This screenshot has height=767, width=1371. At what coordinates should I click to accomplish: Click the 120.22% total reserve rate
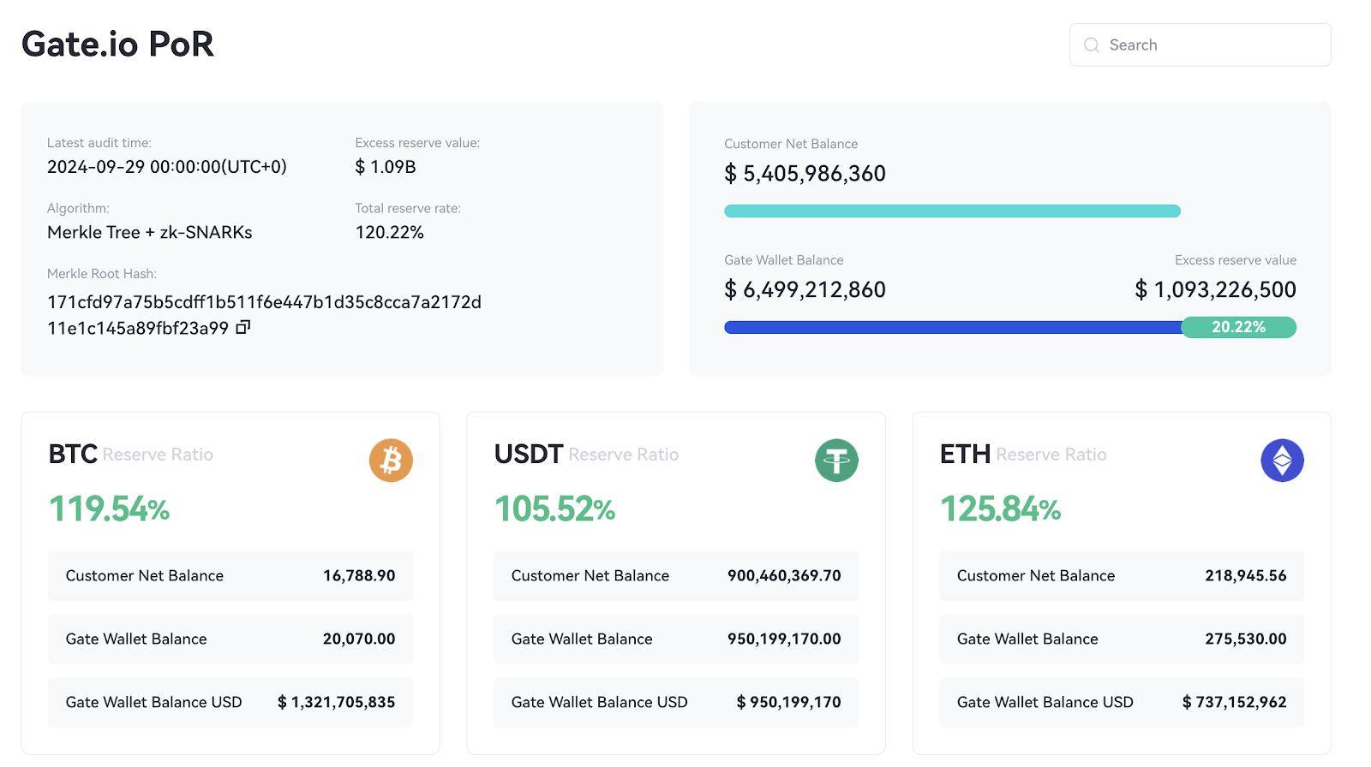pos(390,232)
